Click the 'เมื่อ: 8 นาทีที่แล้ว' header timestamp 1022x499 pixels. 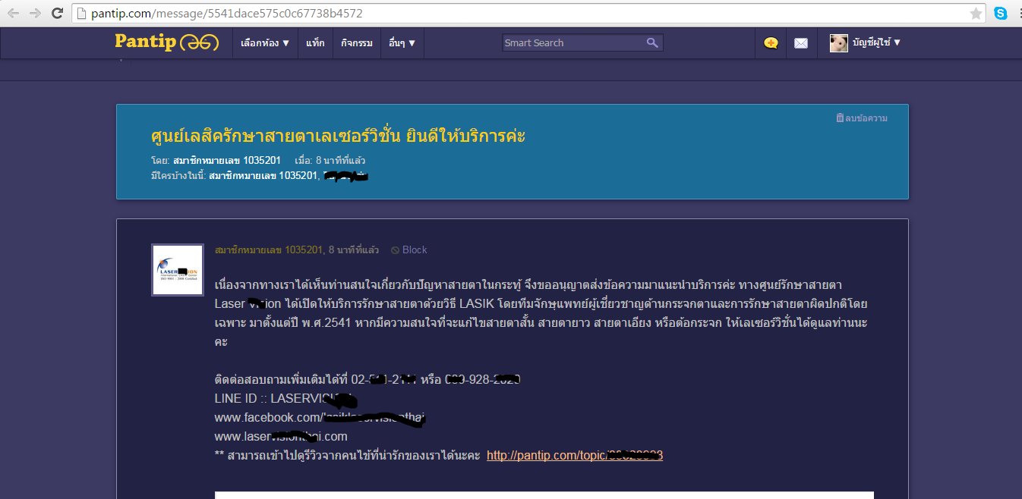pos(330,161)
